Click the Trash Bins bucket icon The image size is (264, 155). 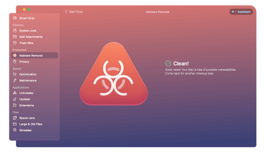[15, 43]
